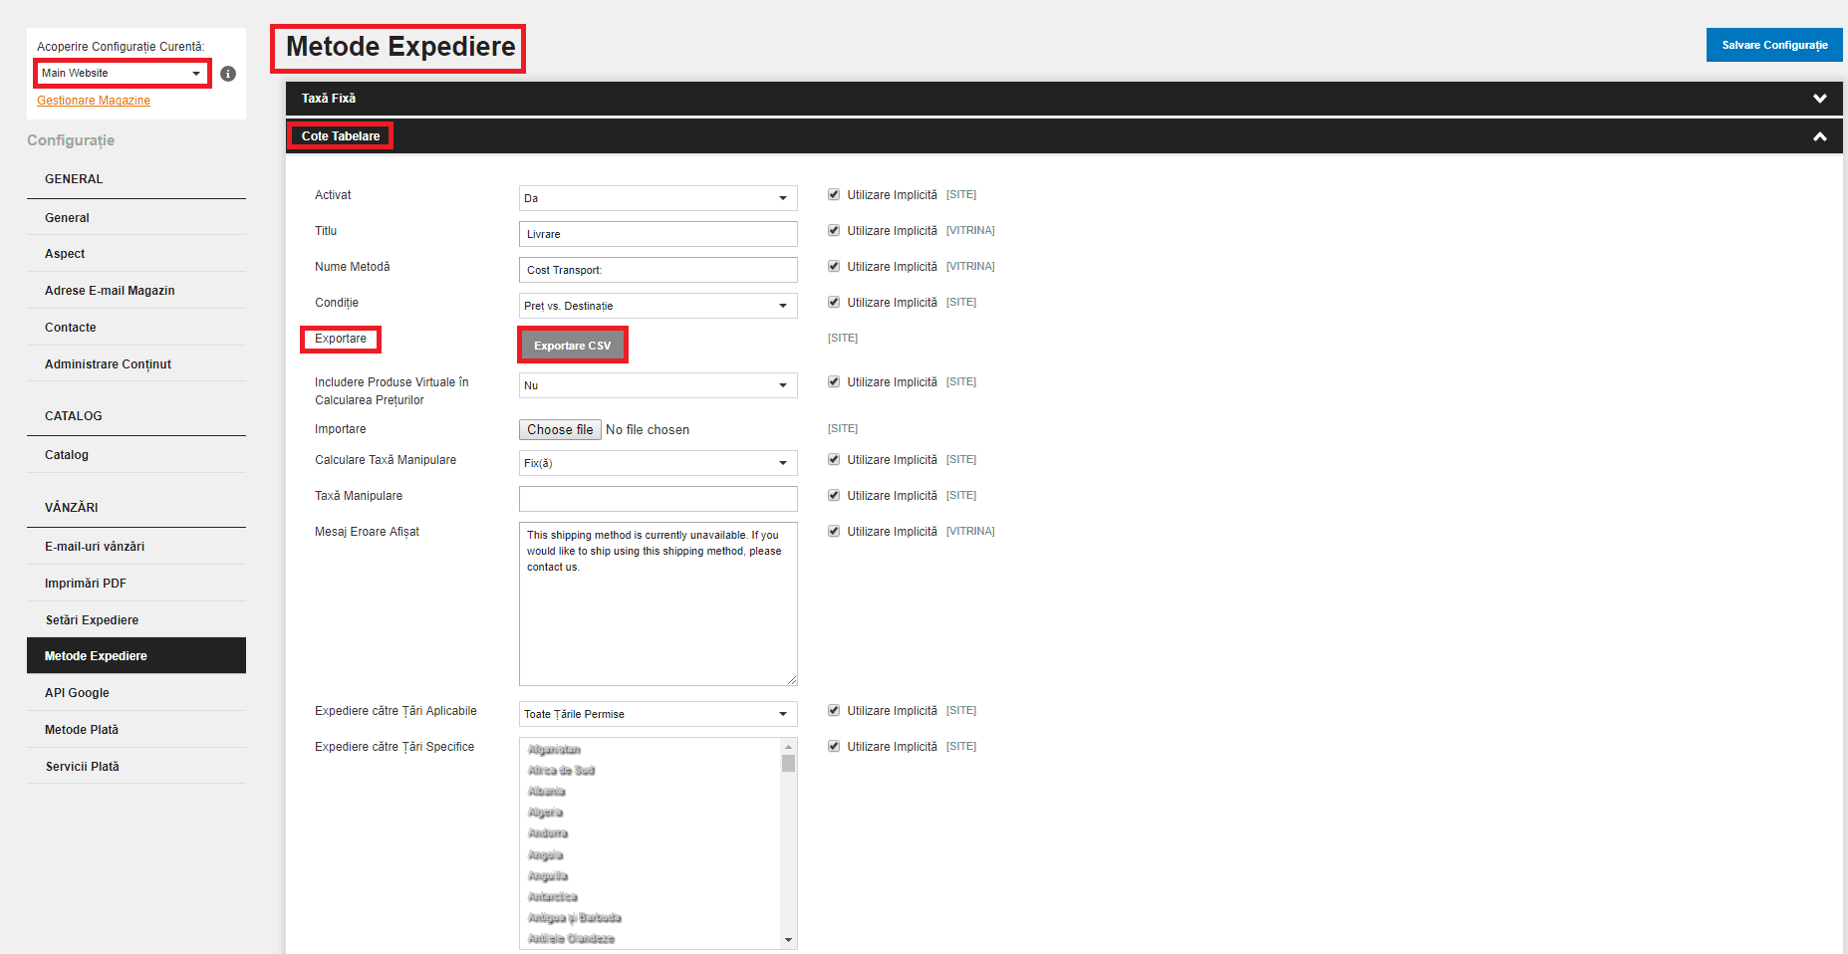Open Setări Expediere section
The image size is (1848, 954).
point(136,619)
